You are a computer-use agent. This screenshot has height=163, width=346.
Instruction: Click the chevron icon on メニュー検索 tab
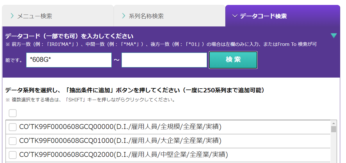coord(12,16)
